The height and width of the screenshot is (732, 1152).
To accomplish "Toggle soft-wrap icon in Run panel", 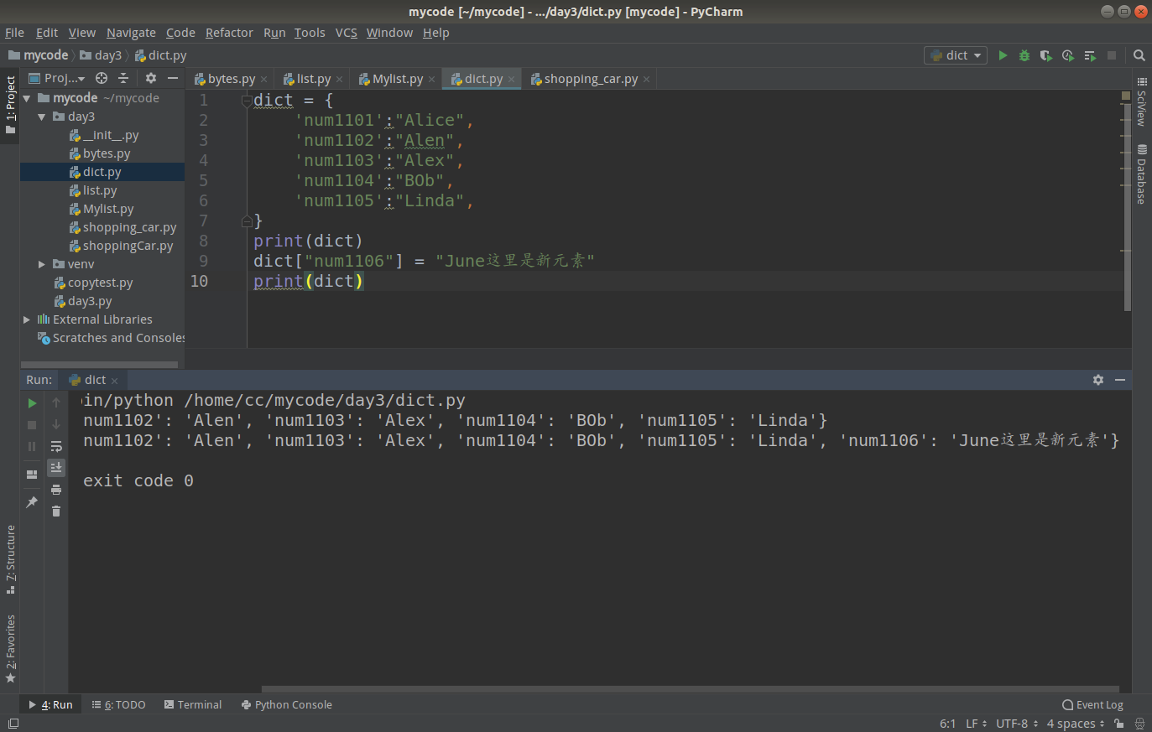I will pos(56,446).
